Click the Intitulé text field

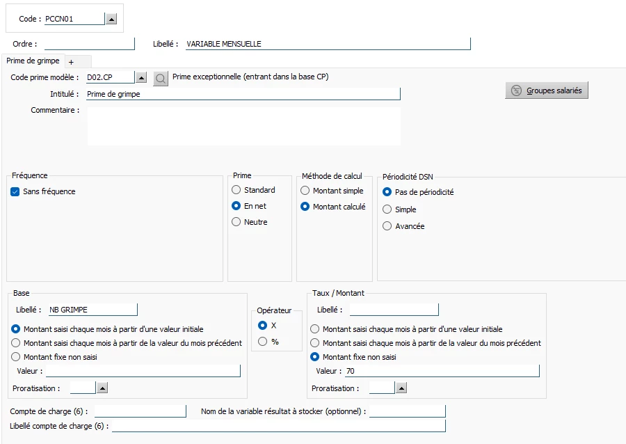[x=243, y=94]
